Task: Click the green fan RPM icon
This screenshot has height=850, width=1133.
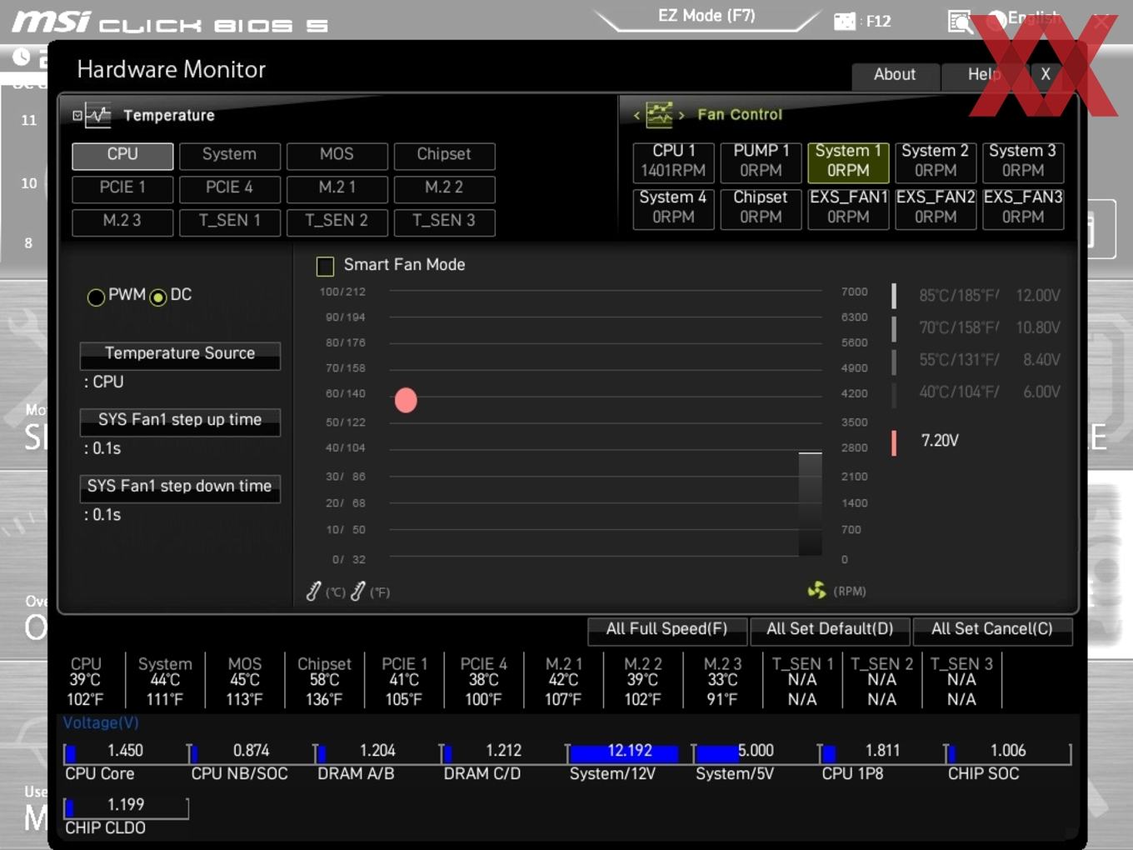Action: [816, 590]
